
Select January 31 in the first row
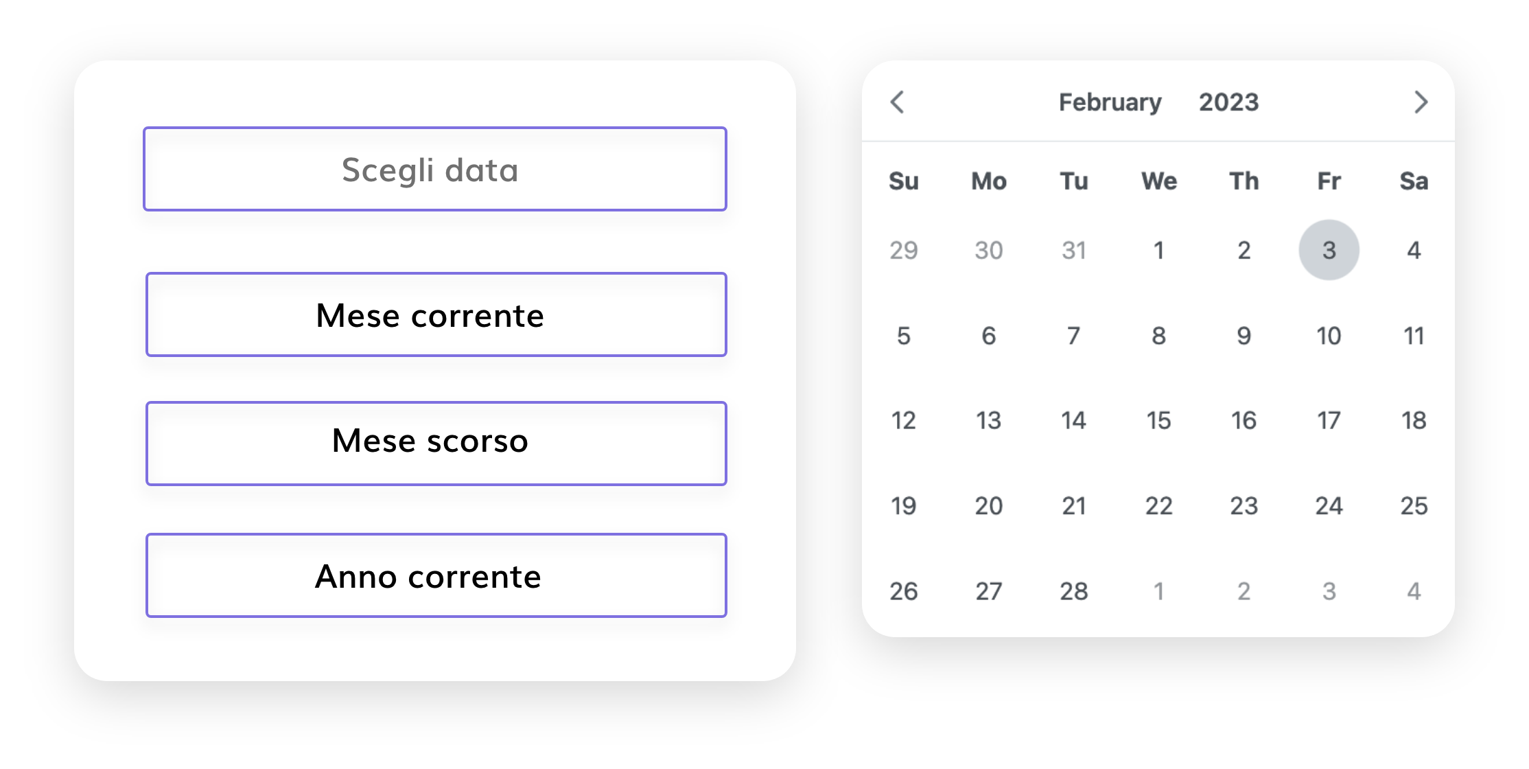[1073, 250]
